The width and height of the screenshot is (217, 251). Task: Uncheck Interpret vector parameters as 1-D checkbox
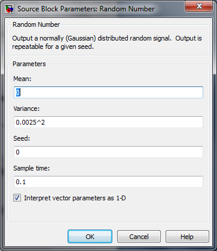(x=17, y=198)
